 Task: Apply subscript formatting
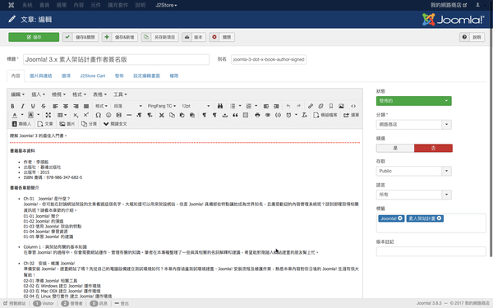coord(76,115)
